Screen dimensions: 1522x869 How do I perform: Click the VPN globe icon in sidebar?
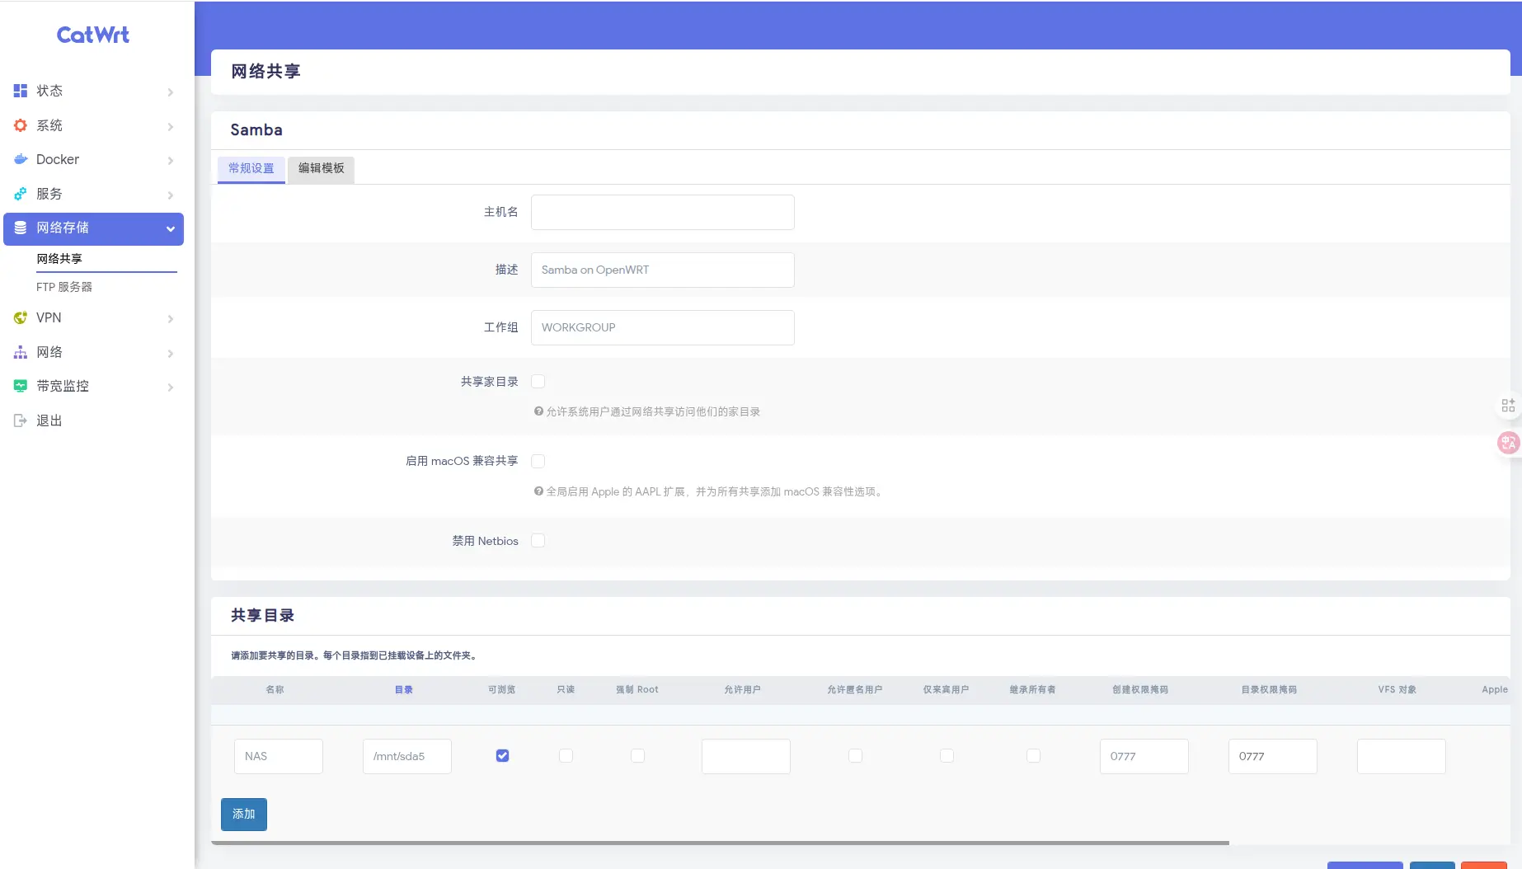(x=21, y=317)
